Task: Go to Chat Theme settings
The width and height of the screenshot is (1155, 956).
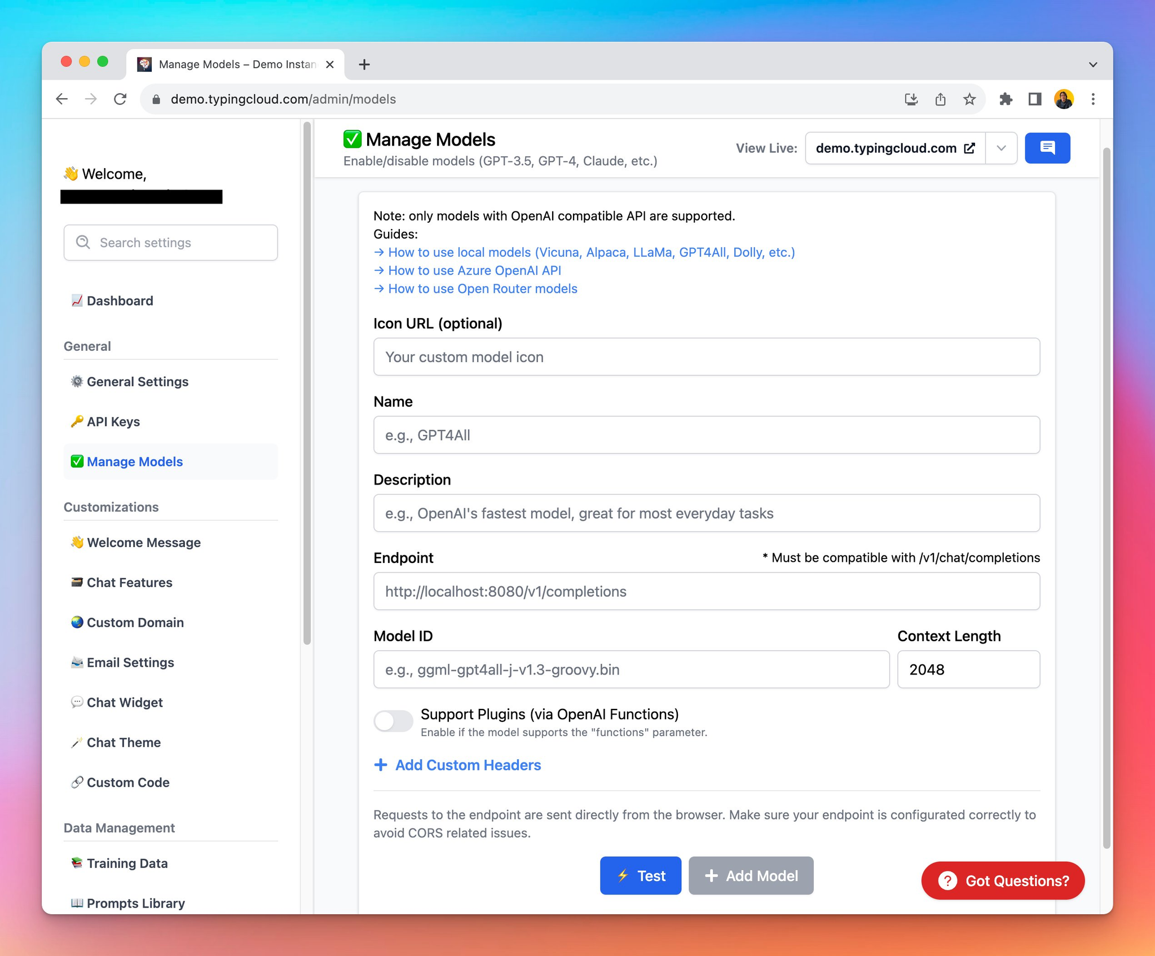Action: click(123, 743)
